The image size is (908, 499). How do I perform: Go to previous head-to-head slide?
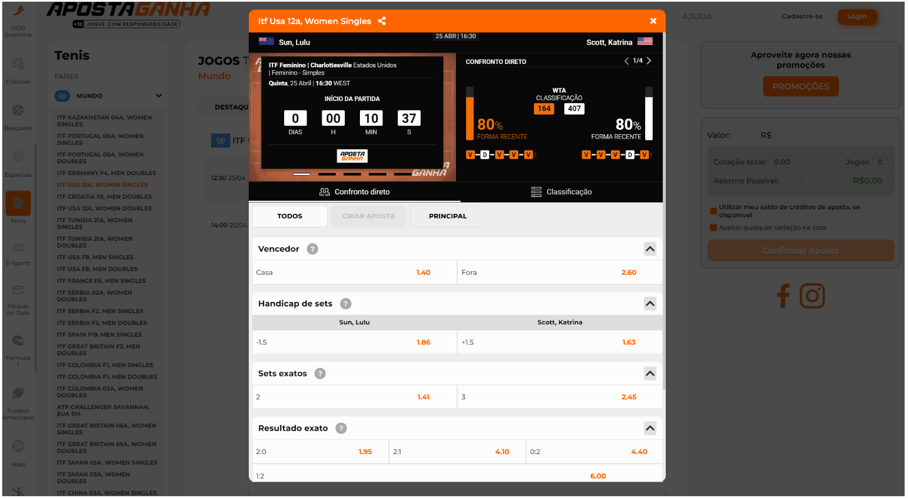[x=627, y=61]
